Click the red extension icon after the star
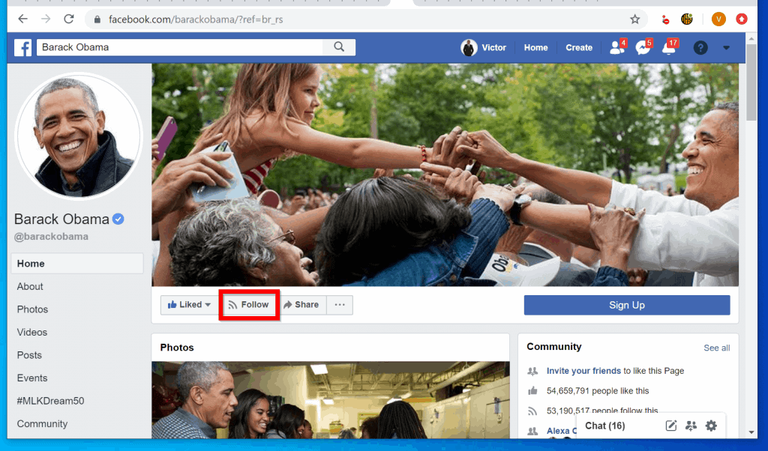The height and width of the screenshot is (451, 768). pyautogui.click(x=664, y=19)
